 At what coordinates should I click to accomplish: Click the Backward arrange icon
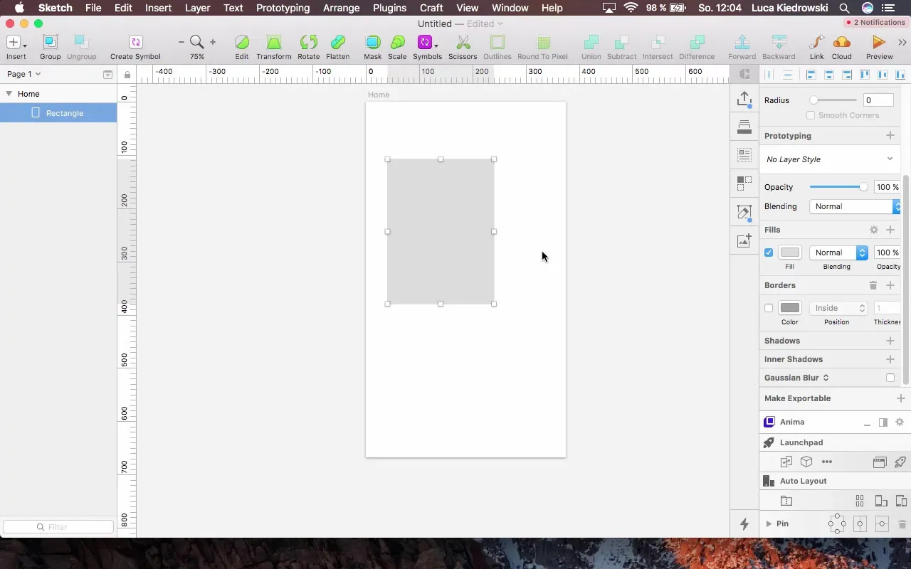click(x=779, y=43)
